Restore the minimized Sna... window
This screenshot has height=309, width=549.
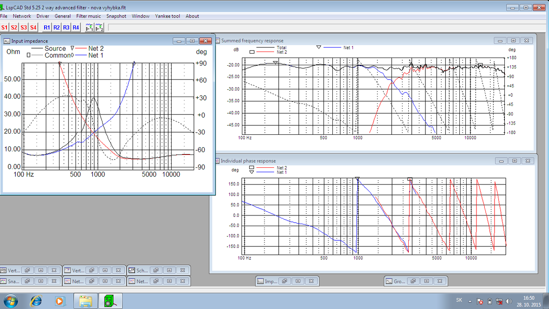coord(27,281)
